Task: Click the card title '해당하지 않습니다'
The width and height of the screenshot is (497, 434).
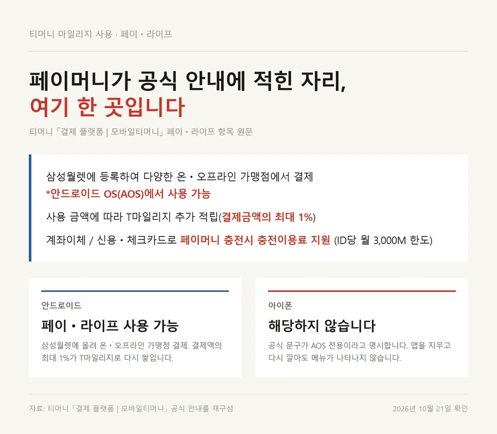Action: point(322,326)
